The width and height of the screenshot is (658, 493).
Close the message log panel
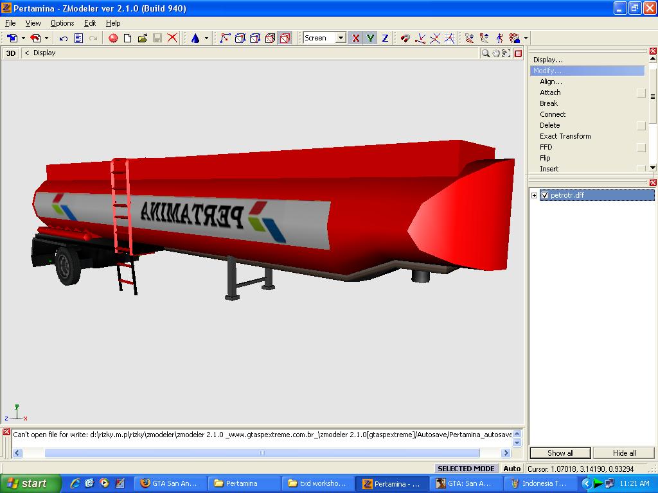(6, 432)
